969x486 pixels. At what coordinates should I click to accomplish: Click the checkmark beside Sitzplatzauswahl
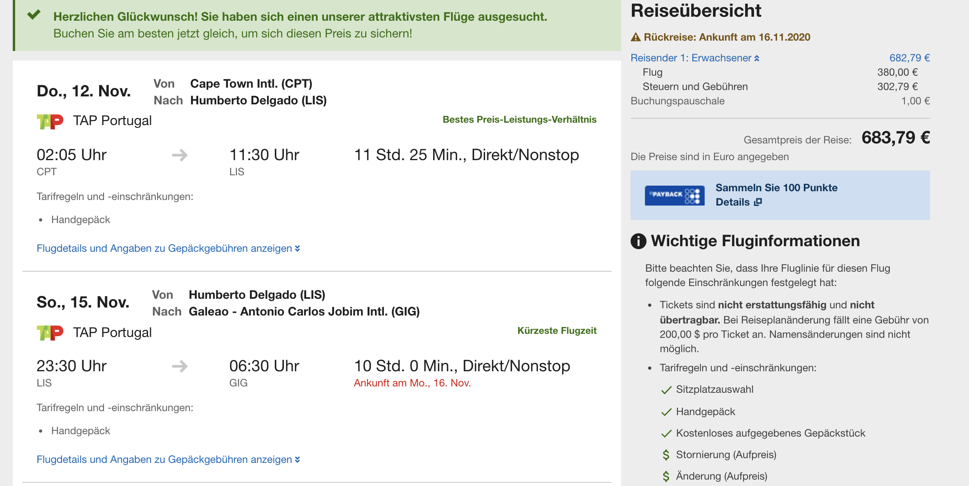click(666, 390)
